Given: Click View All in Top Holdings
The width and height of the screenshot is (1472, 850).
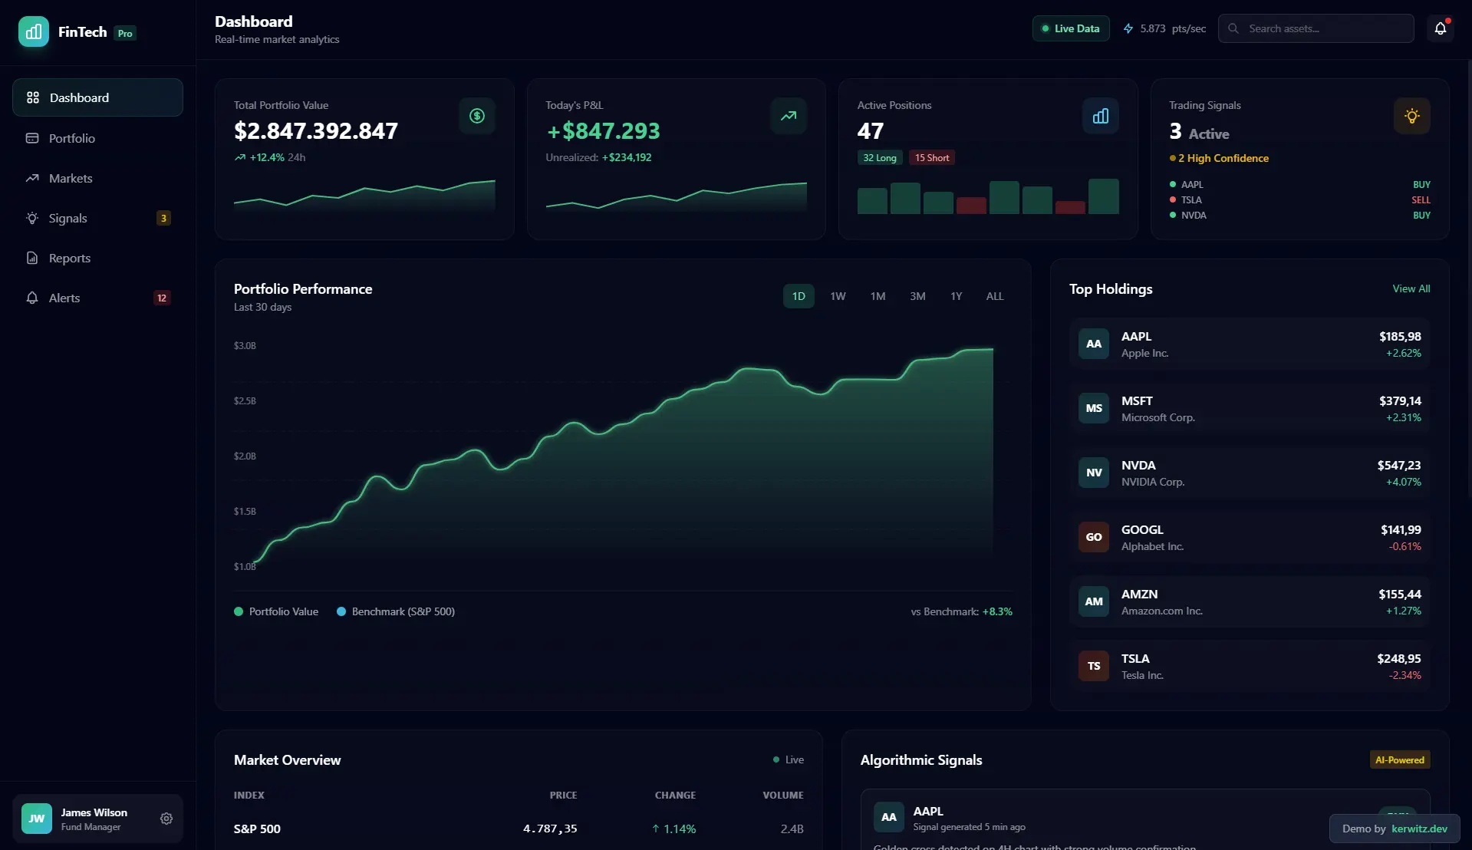Looking at the screenshot, I should tap(1410, 288).
